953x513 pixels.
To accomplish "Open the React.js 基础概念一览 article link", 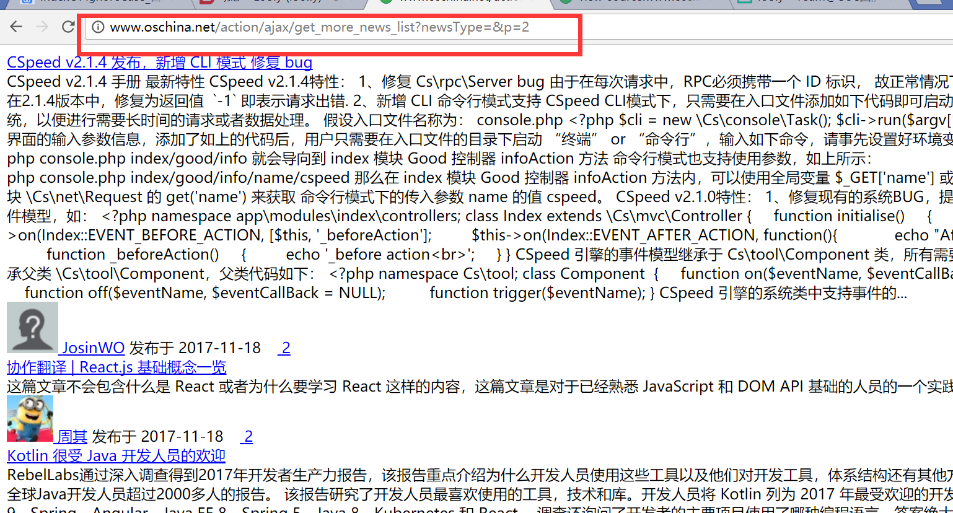I will point(116,367).
